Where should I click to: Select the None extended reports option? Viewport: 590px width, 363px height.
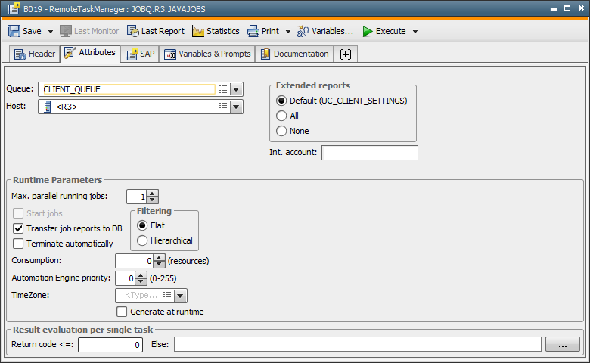coord(282,131)
